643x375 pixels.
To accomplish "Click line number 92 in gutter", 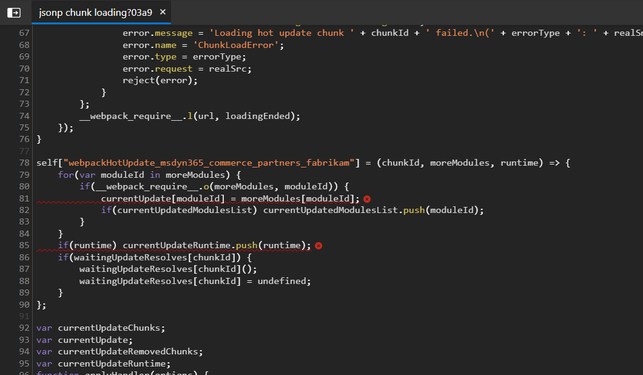I will click(24, 328).
